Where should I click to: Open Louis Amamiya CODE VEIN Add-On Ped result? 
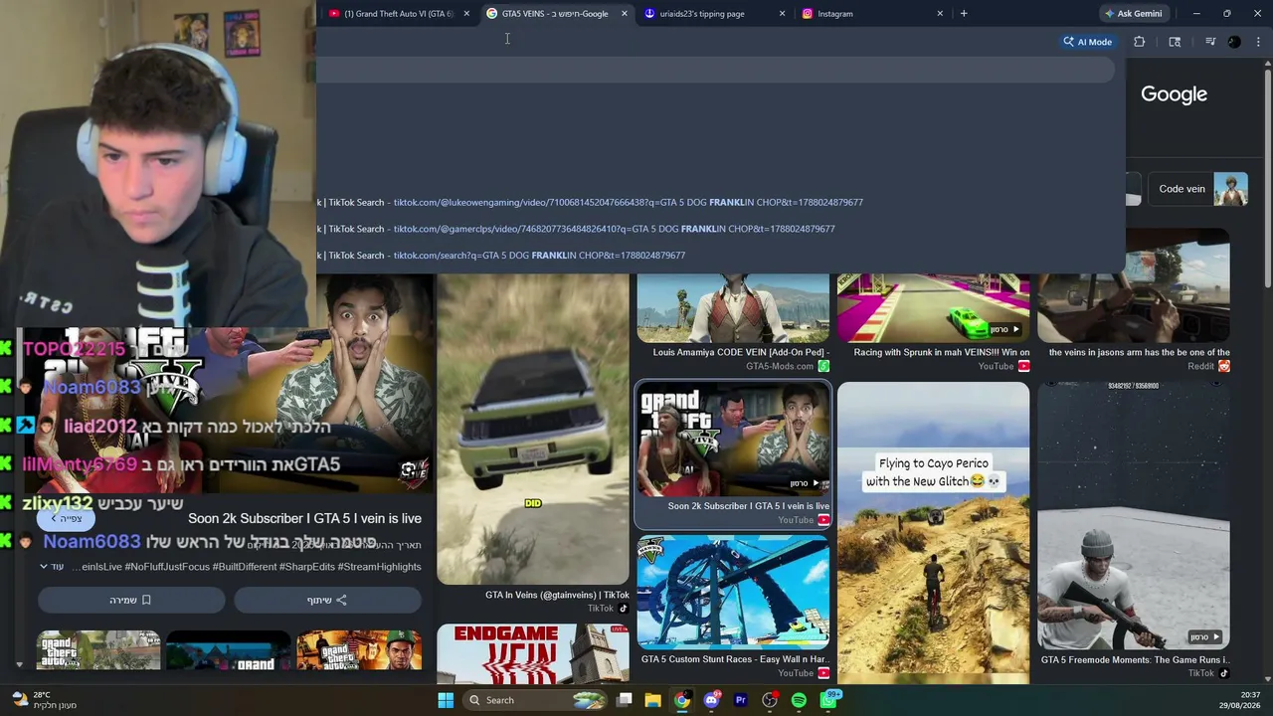pos(733,309)
